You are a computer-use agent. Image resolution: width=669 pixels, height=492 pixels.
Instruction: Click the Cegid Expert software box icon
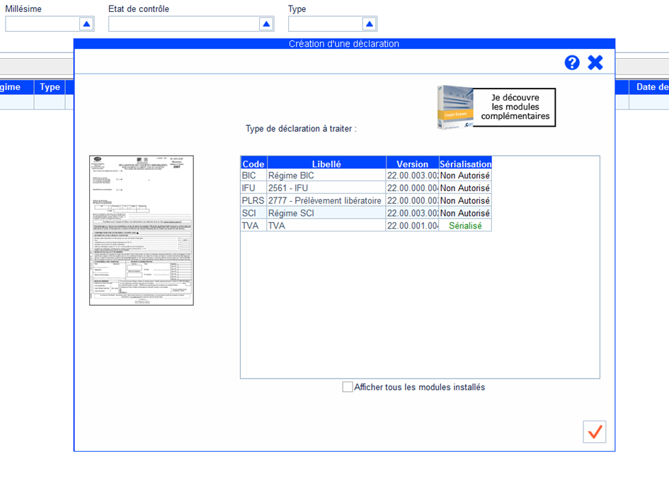pos(455,108)
